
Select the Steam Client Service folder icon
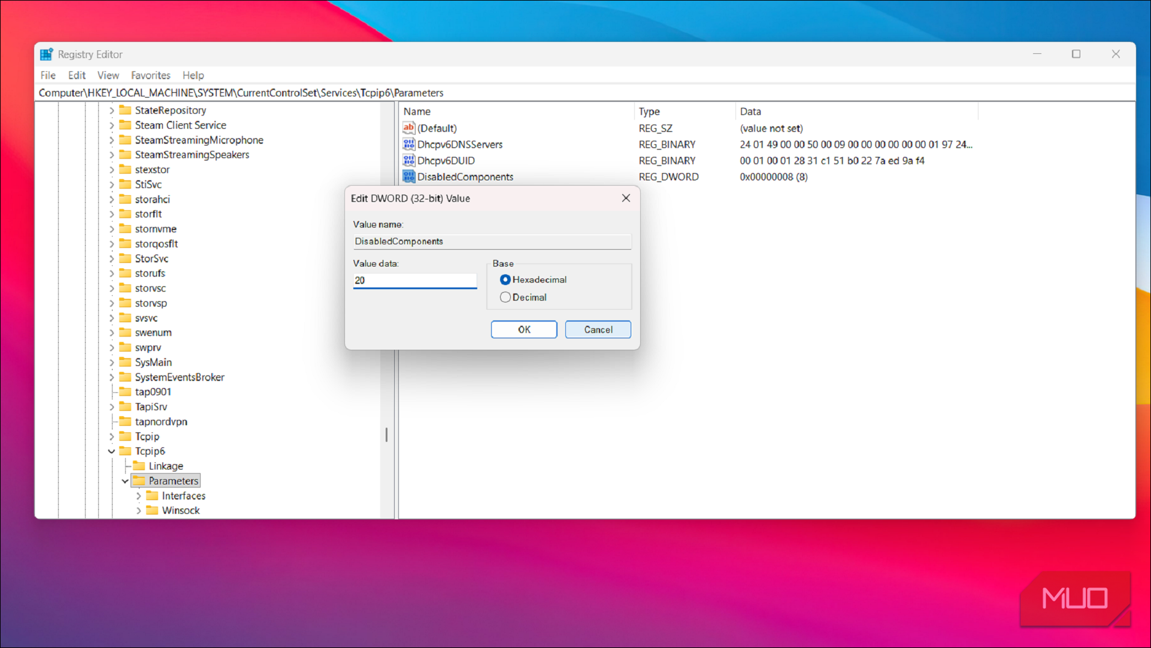[x=125, y=125]
